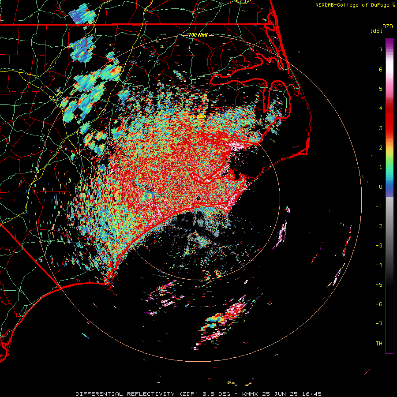This screenshot has width=397, height=397.
Task: Select the 1 dB tick label on scale
Action: click(381, 167)
